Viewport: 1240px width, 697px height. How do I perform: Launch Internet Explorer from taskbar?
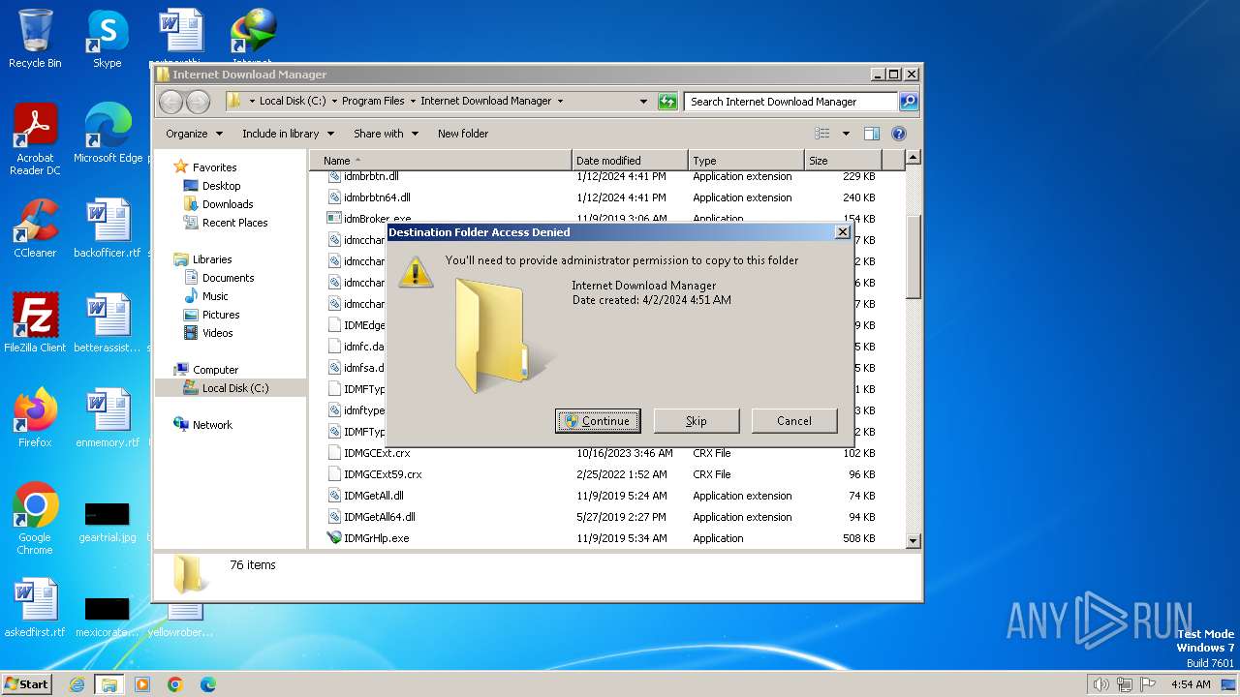(x=77, y=684)
